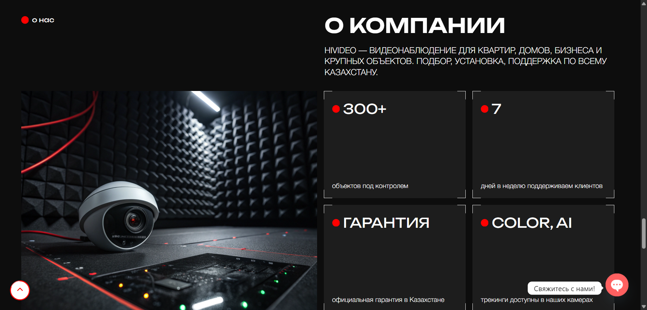Click the red dot next to 300+
This screenshot has width=647, height=310.
(336, 109)
